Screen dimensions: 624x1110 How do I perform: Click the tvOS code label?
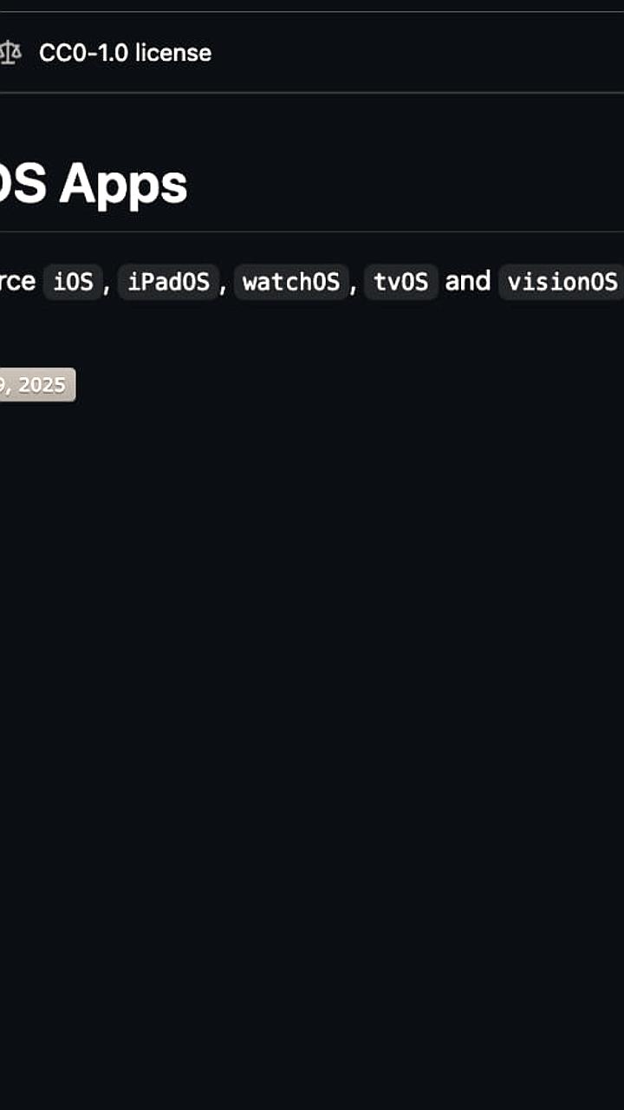point(400,282)
